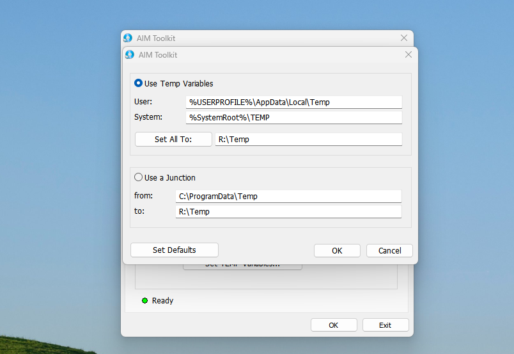The height and width of the screenshot is (354, 514).
Task: Select the Use Temp Variables option
Action: tap(139, 83)
